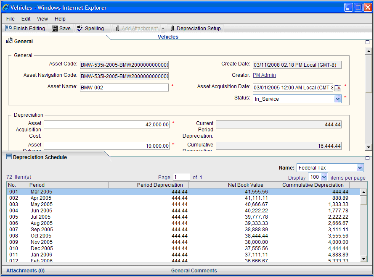Click the General section icon
This screenshot has width=374, height=277.
click(x=10, y=41)
